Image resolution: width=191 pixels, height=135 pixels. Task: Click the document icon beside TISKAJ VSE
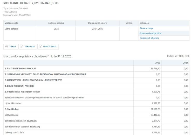[x=22, y=46]
